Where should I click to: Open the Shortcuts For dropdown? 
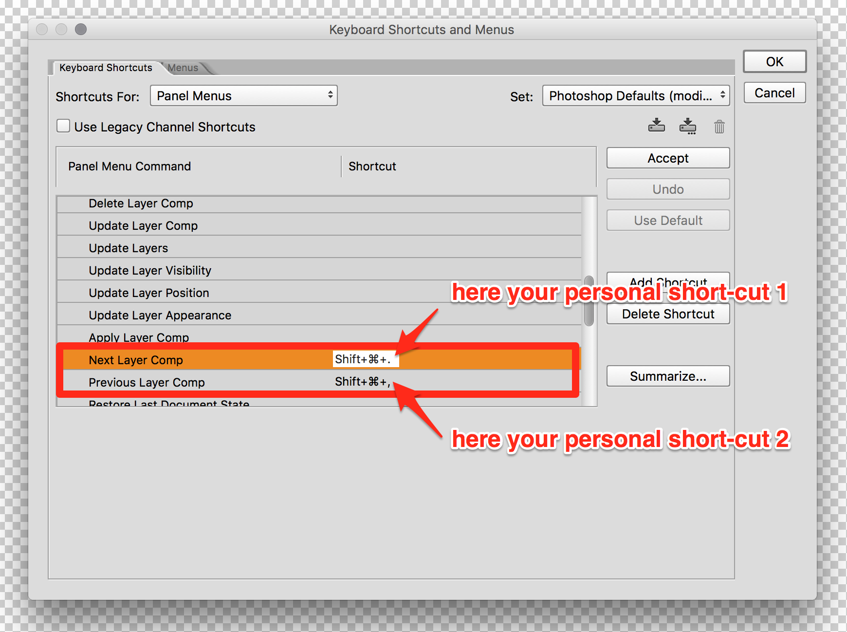pyautogui.click(x=243, y=96)
